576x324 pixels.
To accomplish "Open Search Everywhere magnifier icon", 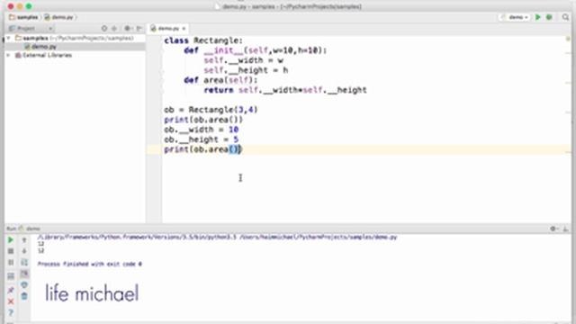I will pos(565,17).
